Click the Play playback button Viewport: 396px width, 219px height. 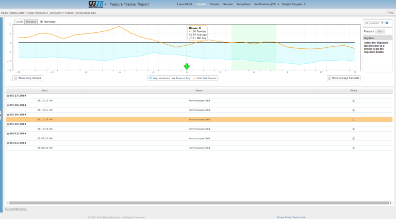[380, 31]
